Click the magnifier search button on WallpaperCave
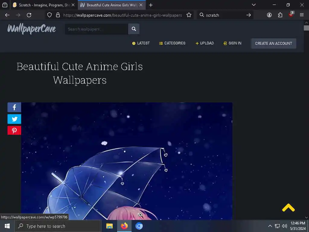Screen dimensions: 309x232 click(x=134, y=29)
